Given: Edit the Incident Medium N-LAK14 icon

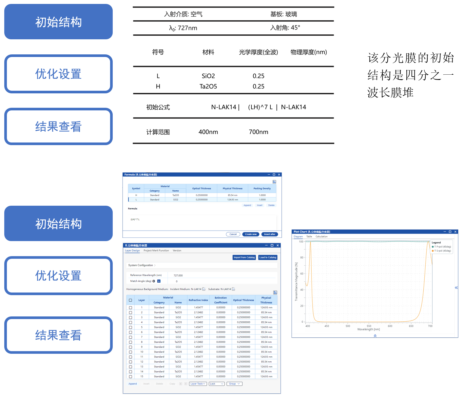Looking at the screenshot, I should [x=204, y=289].
